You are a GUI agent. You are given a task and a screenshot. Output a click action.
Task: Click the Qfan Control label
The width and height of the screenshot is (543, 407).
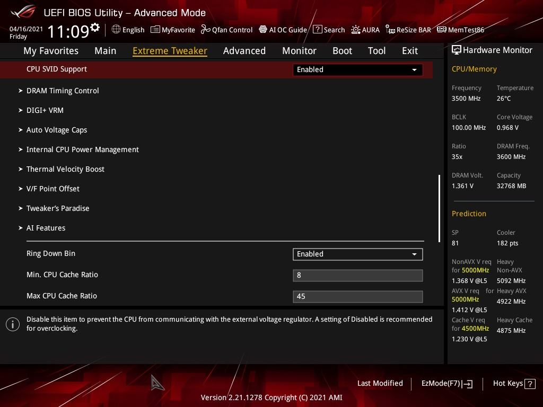click(232, 30)
